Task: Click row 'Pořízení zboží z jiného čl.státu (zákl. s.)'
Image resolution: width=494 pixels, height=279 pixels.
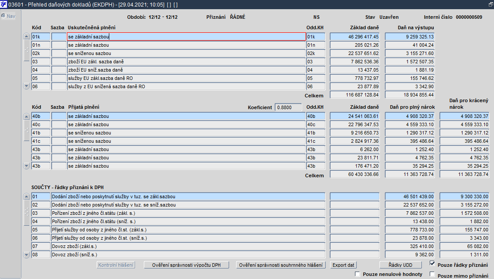Action: pyautogui.click(x=188, y=213)
